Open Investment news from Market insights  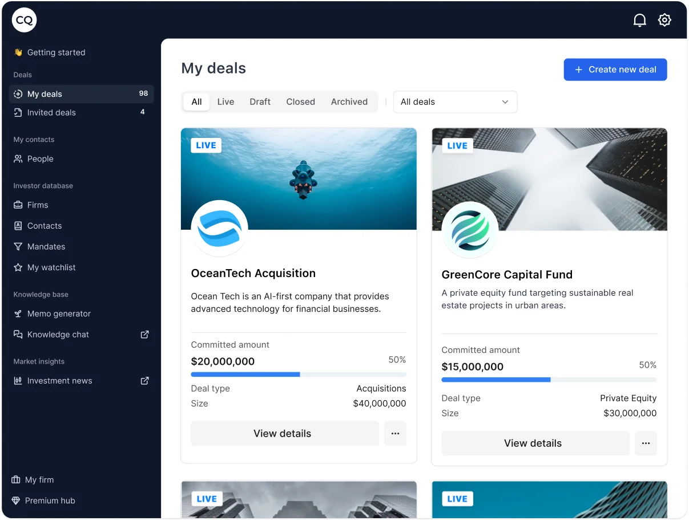59,381
